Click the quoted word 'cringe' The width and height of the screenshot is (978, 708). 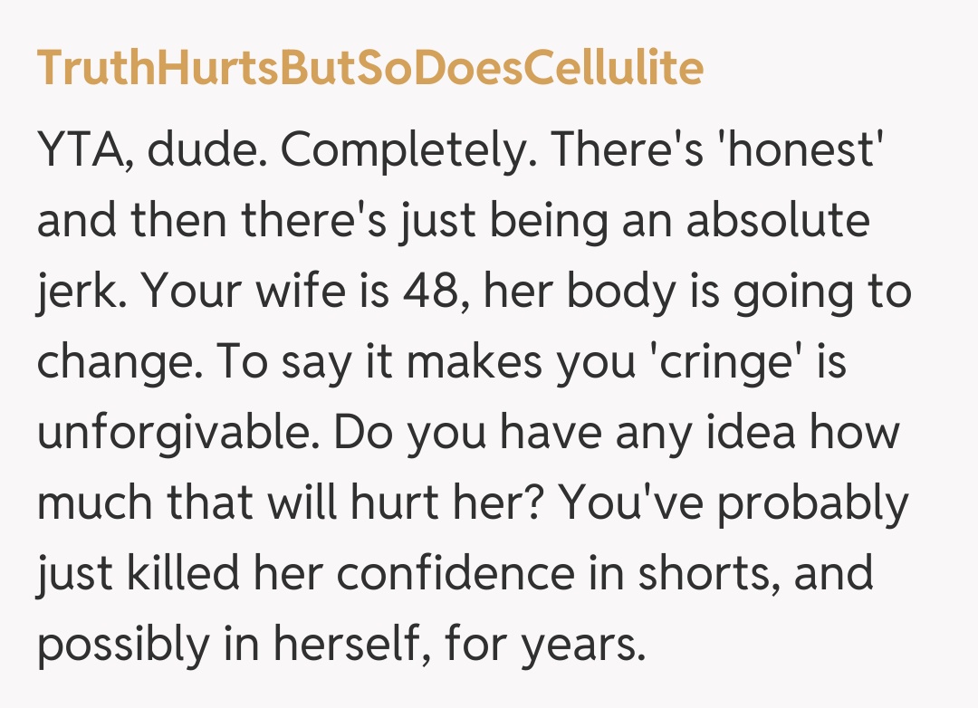point(730,361)
